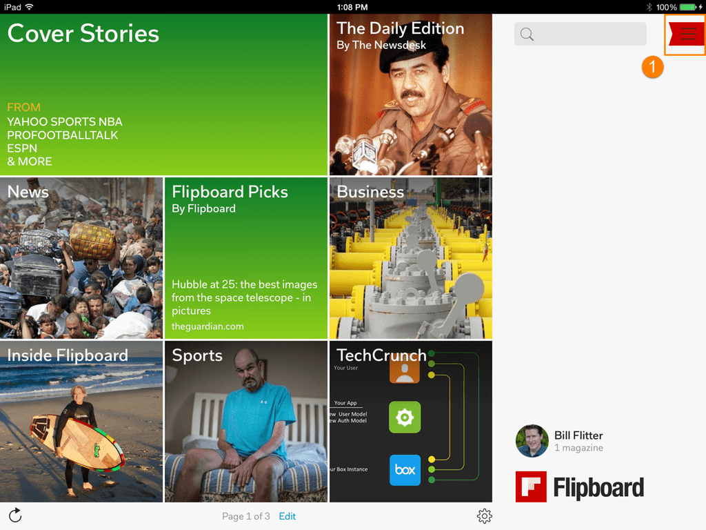Tap the 'PROFOOTBALLTALK' source line
The image size is (706, 530).
(x=63, y=135)
